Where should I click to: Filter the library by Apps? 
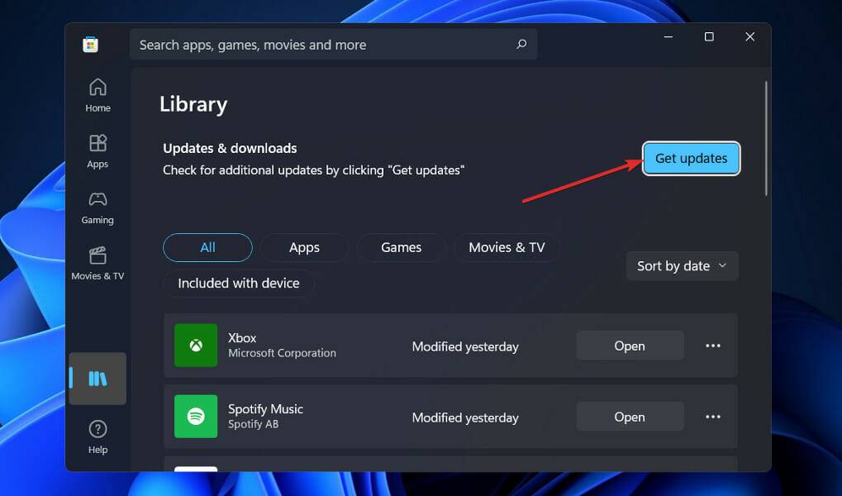(x=304, y=248)
